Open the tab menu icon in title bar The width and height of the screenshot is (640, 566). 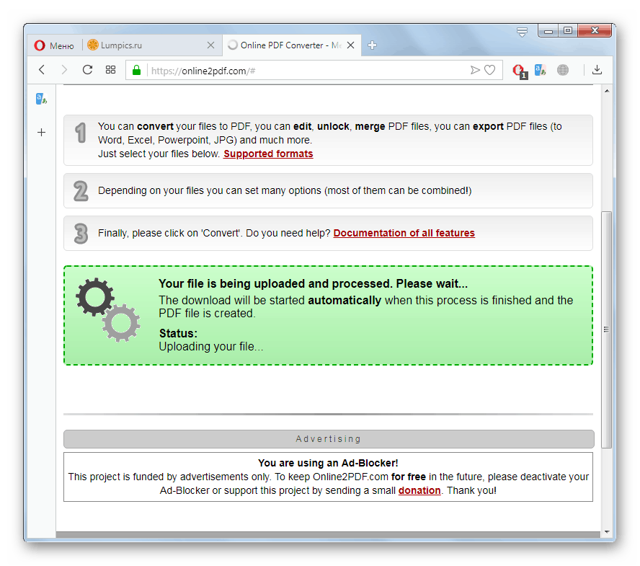tap(522, 32)
